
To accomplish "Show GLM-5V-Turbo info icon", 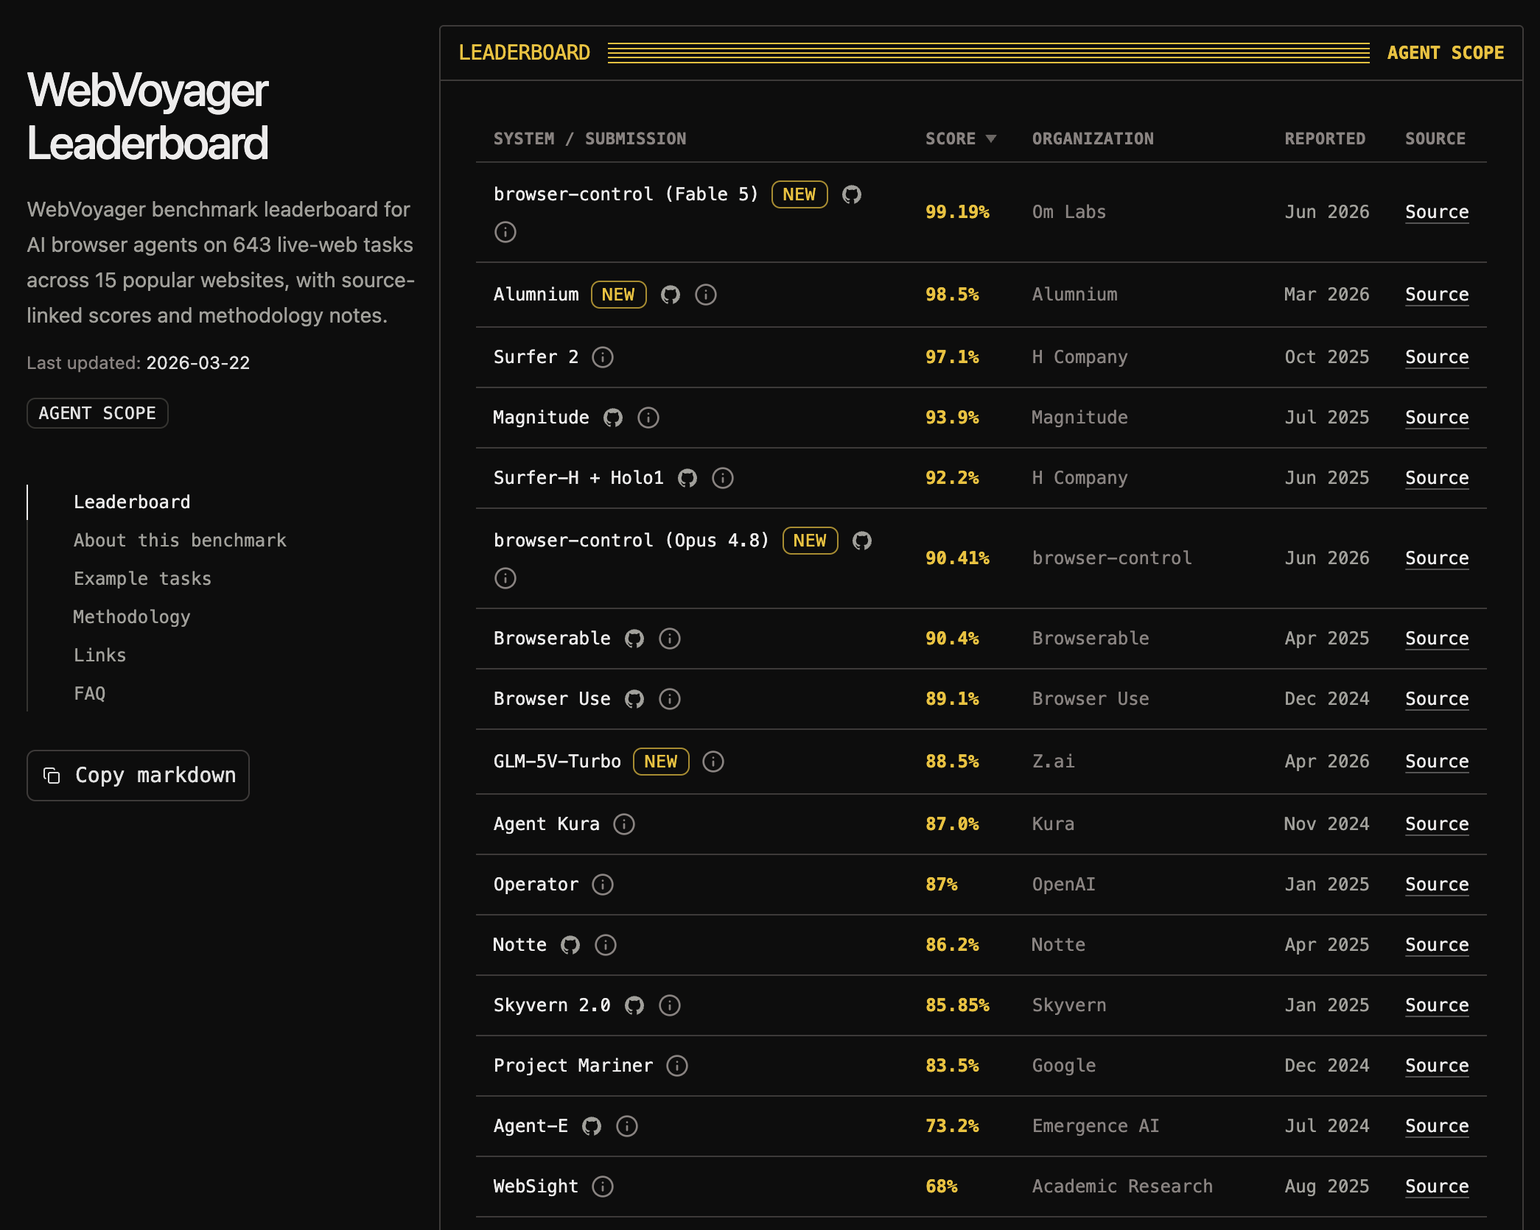I will click(x=713, y=762).
